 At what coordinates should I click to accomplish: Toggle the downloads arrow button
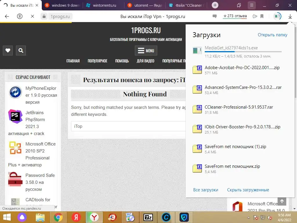pyautogui.click(x=290, y=16)
